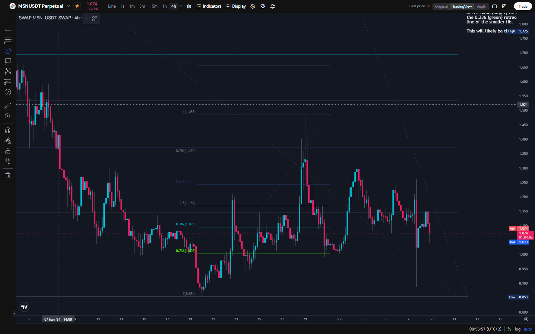Screen dimensions: 535x334
Task: Click the Bid 1.073 price label
Action: (519, 242)
